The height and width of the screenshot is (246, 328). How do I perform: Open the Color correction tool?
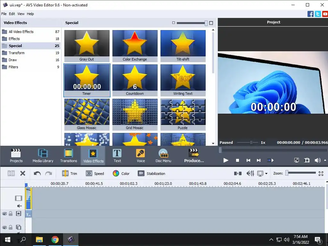click(x=121, y=173)
